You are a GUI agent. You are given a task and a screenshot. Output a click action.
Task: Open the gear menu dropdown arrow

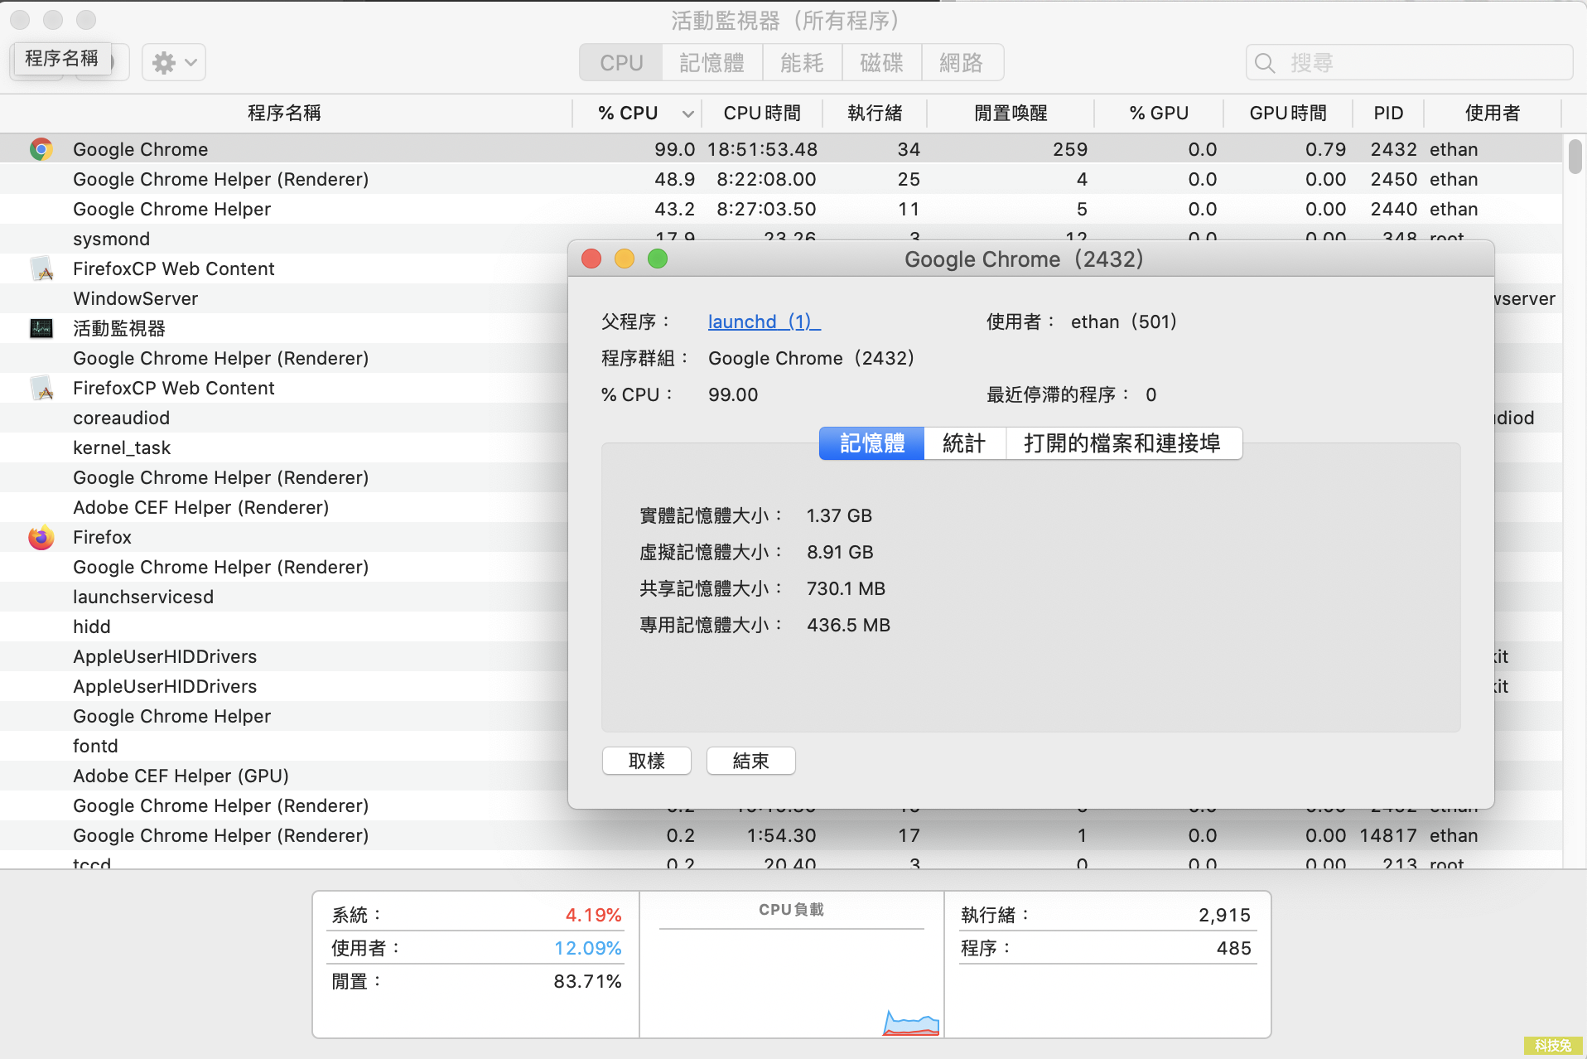coord(191,63)
